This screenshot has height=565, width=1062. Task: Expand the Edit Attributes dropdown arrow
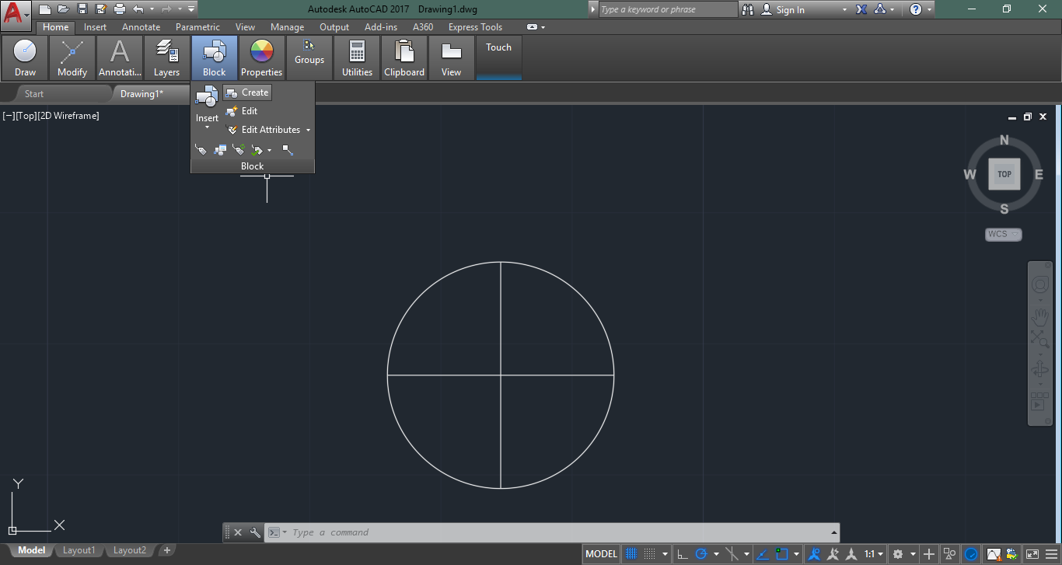tap(308, 131)
